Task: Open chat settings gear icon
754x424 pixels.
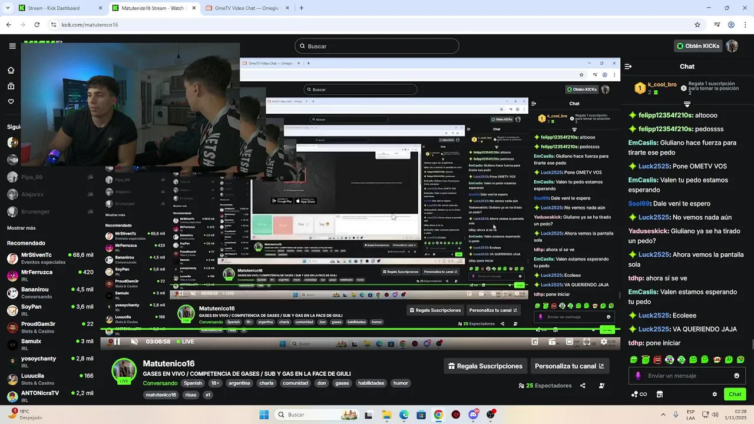Action: coord(715,394)
